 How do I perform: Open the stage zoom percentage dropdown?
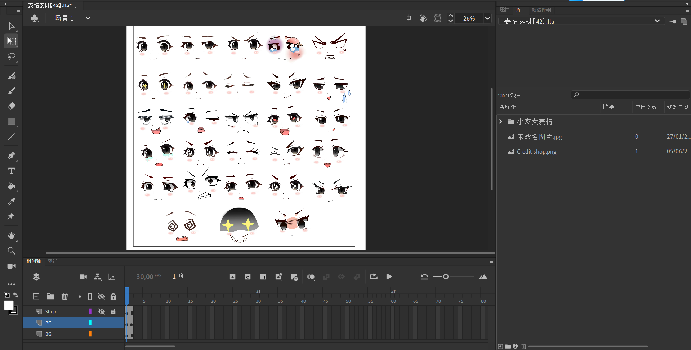pyautogui.click(x=487, y=18)
